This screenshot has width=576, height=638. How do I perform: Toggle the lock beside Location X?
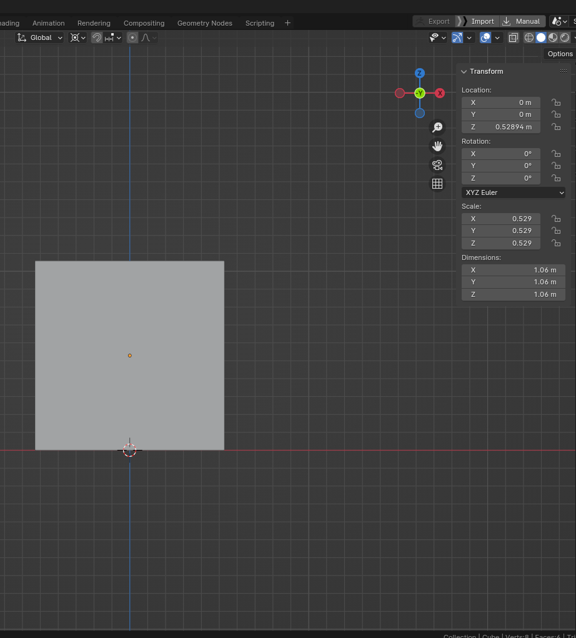click(555, 102)
